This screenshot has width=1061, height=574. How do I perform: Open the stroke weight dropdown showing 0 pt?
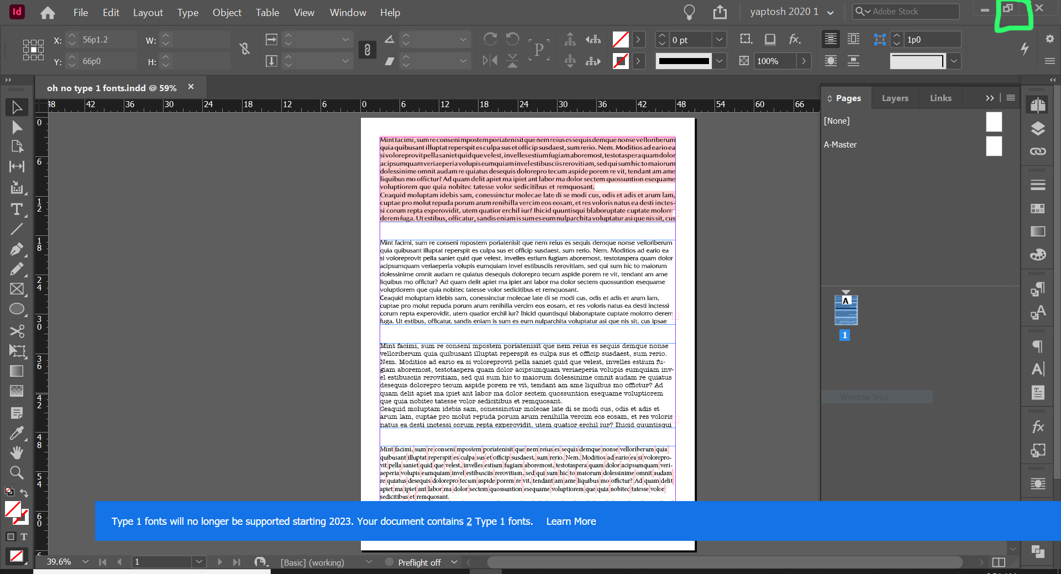tap(719, 39)
